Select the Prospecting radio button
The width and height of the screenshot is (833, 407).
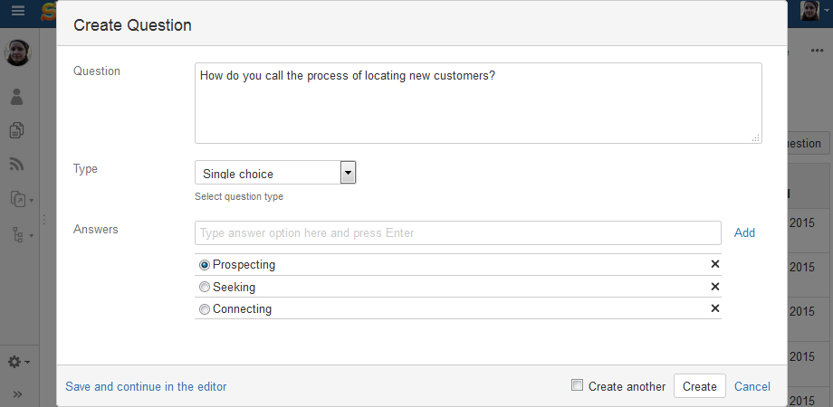(205, 265)
